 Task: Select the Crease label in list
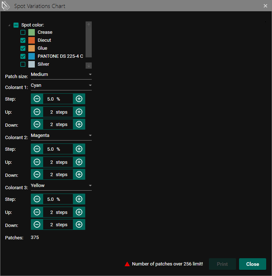(x=45, y=32)
